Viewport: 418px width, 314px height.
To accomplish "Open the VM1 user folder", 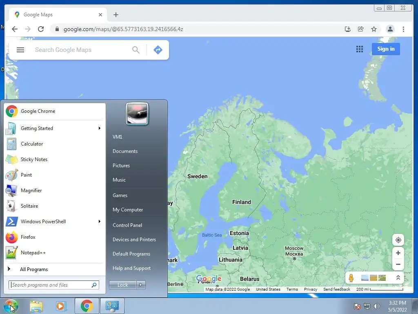I will (x=117, y=137).
